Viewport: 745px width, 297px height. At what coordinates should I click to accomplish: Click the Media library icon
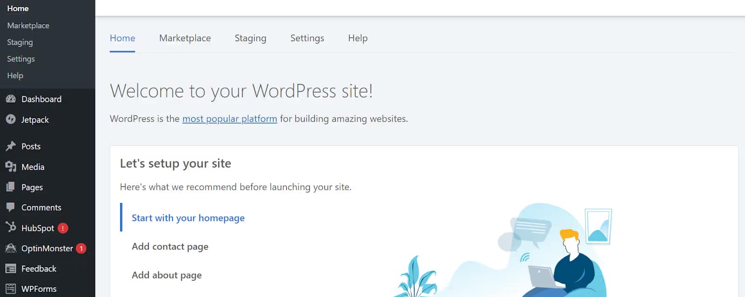[10, 167]
